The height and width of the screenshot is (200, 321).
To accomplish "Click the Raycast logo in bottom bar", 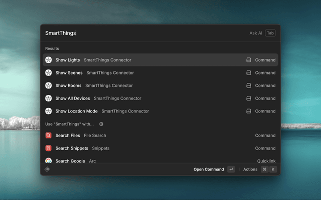I will [x=47, y=169].
